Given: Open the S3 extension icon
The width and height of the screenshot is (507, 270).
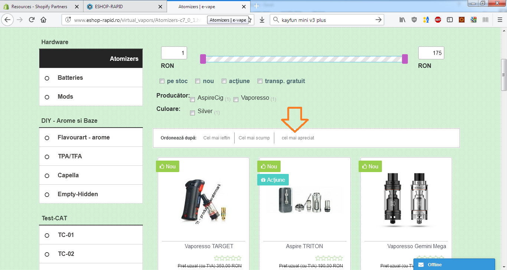Looking at the screenshot, I should click(474, 20).
